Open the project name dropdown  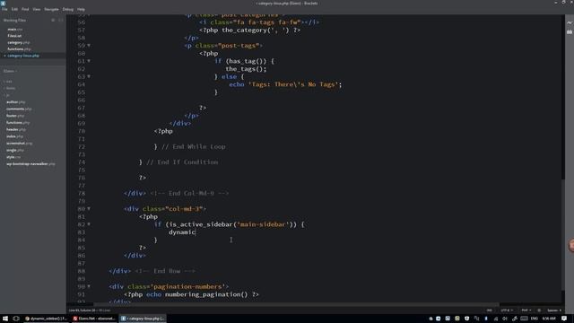(x=10, y=71)
